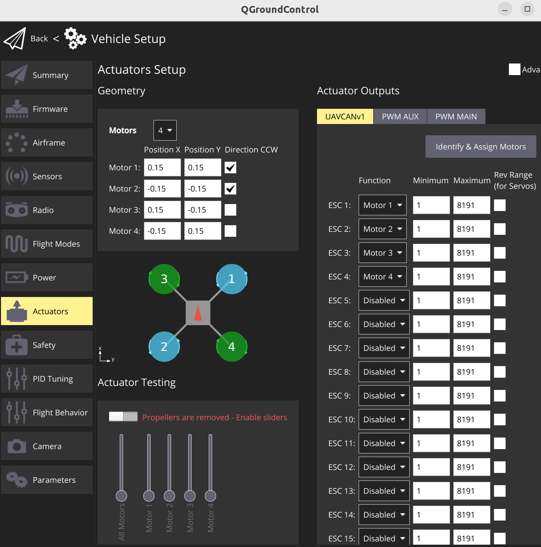The image size is (541, 547).
Task: Click the maximize window icon
Action: pyautogui.click(x=527, y=9)
